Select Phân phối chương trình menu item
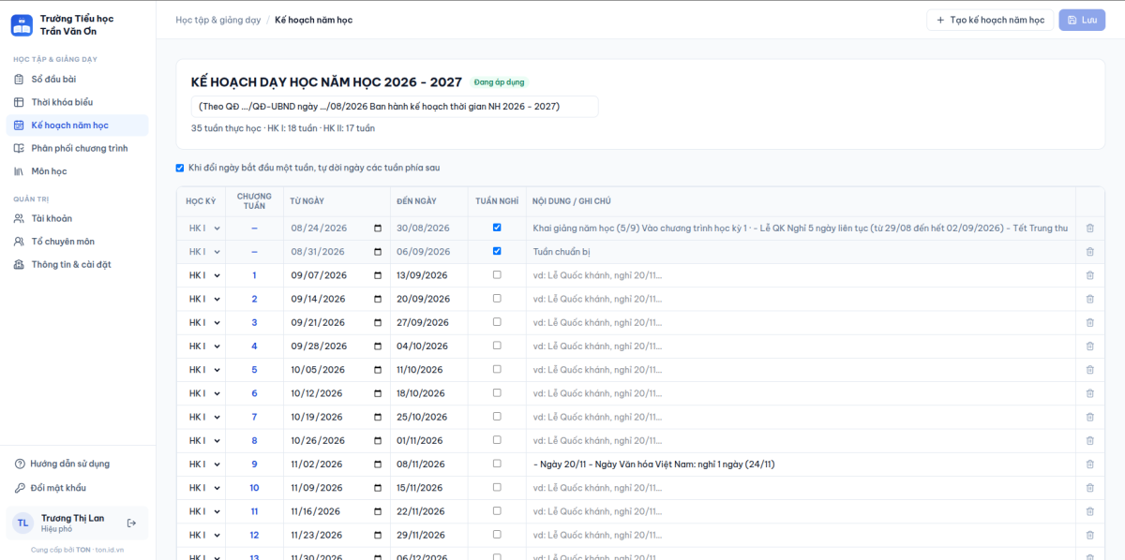This screenshot has height=560, width=1125. coord(77,148)
